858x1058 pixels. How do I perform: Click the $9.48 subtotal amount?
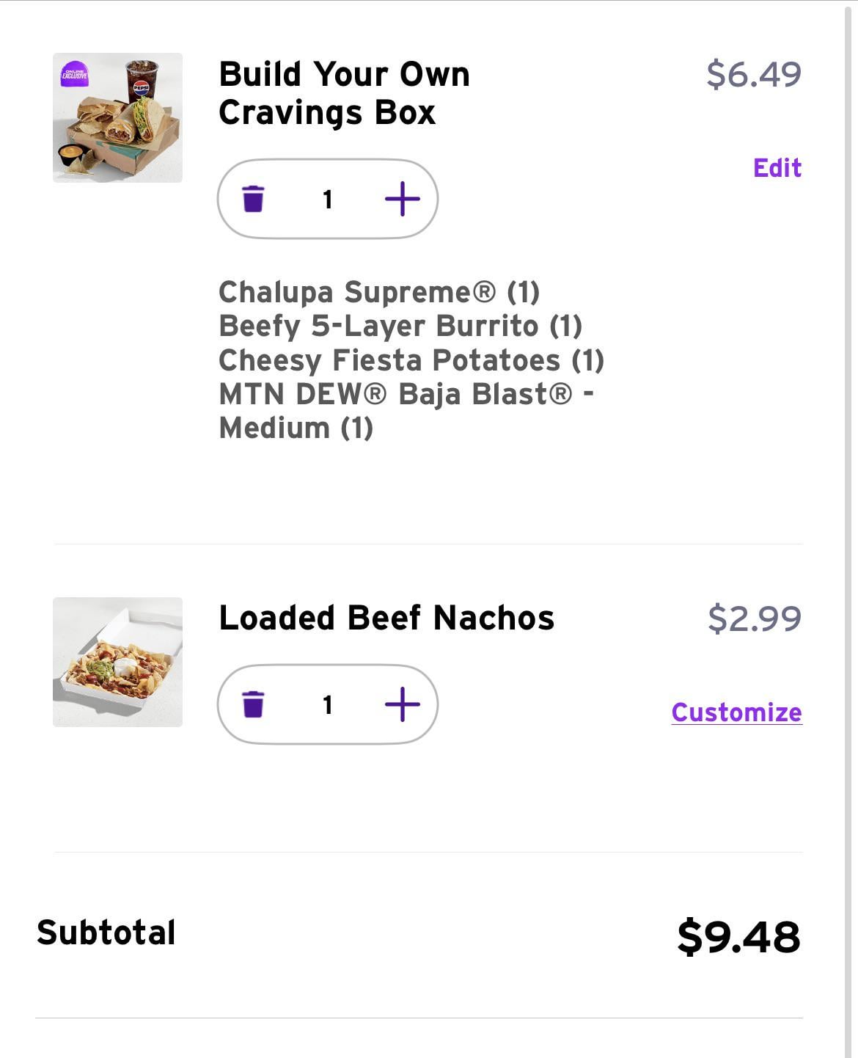tap(738, 936)
